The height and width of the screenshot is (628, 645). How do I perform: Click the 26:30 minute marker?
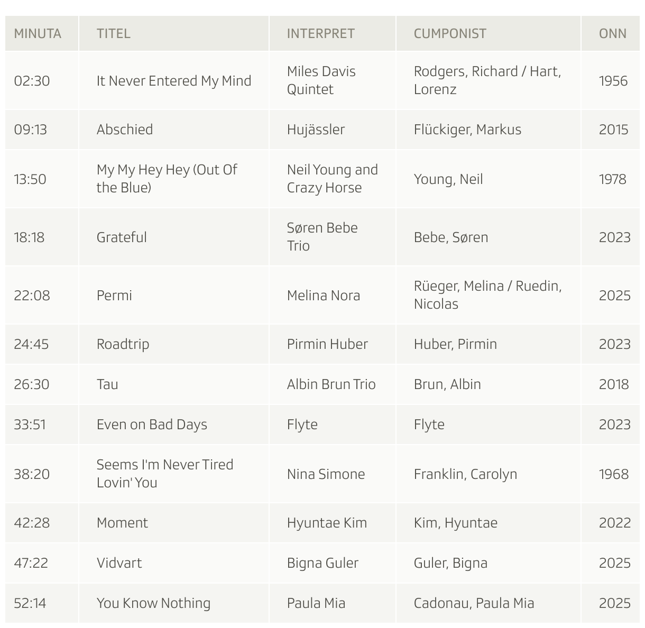coord(32,384)
